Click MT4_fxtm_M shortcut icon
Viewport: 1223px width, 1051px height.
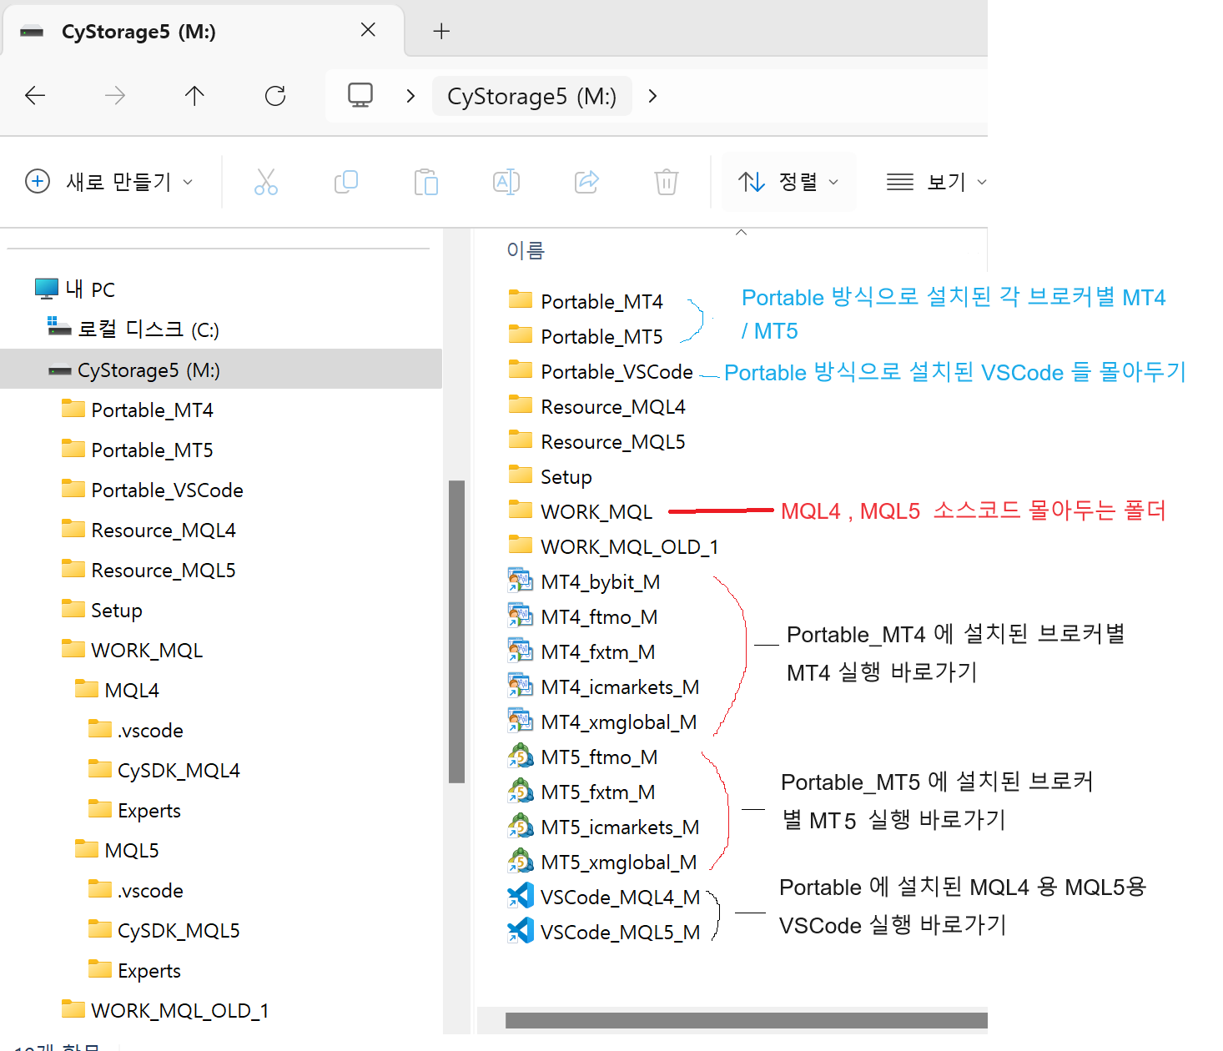click(521, 651)
